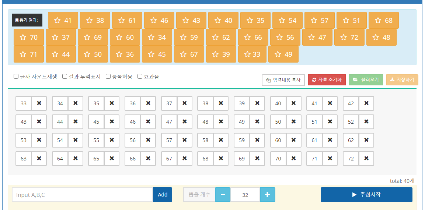This screenshot has height=216, width=425.
Task: Reset data with 자료 초기화 button
Action: click(x=327, y=80)
